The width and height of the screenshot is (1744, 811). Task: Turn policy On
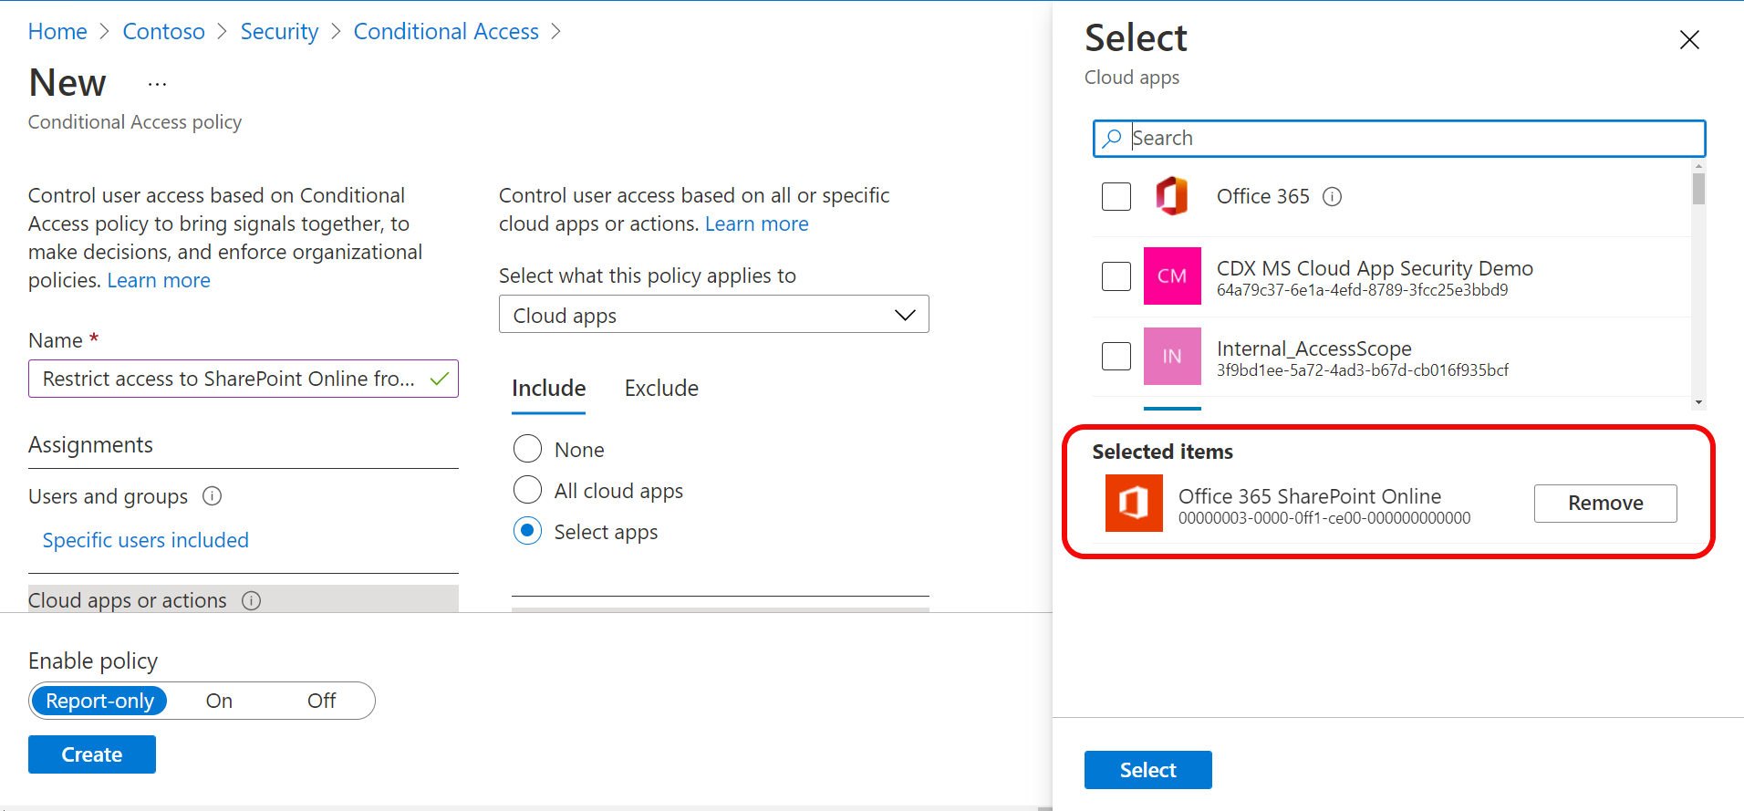click(x=219, y=701)
